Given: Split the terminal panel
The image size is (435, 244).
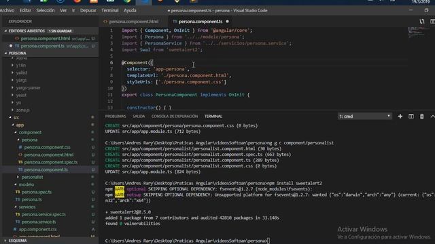Looking at the screenshot, I should pyautogui.click(x=411, y=117).
